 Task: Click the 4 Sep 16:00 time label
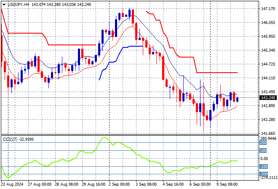coord(173,184)
